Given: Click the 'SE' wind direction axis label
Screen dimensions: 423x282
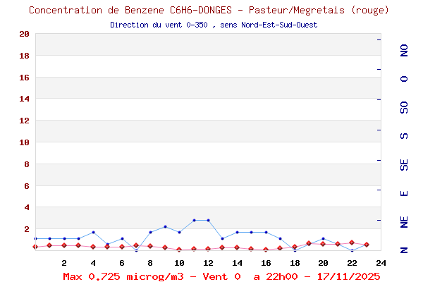Looking at the screenshot, I should (404, 164).
